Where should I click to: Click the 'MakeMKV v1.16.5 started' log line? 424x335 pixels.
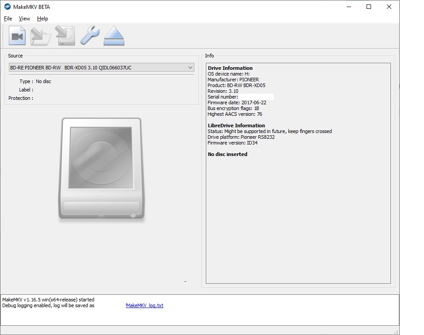coord(48,300)
